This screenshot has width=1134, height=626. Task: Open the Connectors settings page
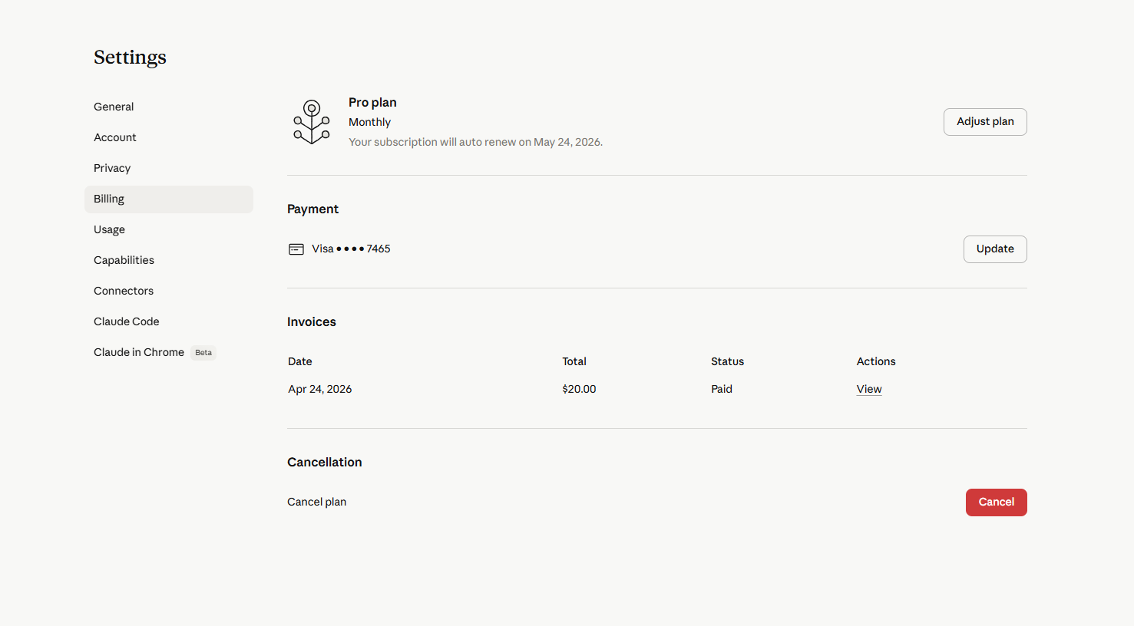pos(124,291)
